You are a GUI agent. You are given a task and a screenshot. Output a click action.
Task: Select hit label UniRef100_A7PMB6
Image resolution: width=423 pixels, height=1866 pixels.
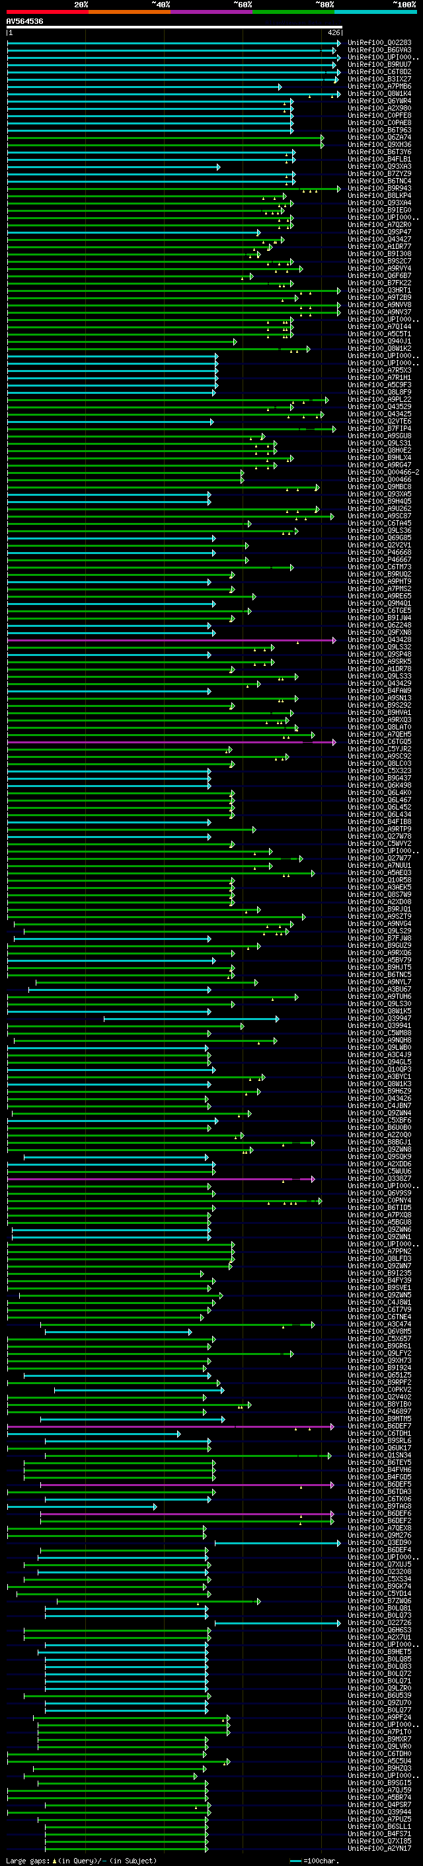tap(379, 86)
